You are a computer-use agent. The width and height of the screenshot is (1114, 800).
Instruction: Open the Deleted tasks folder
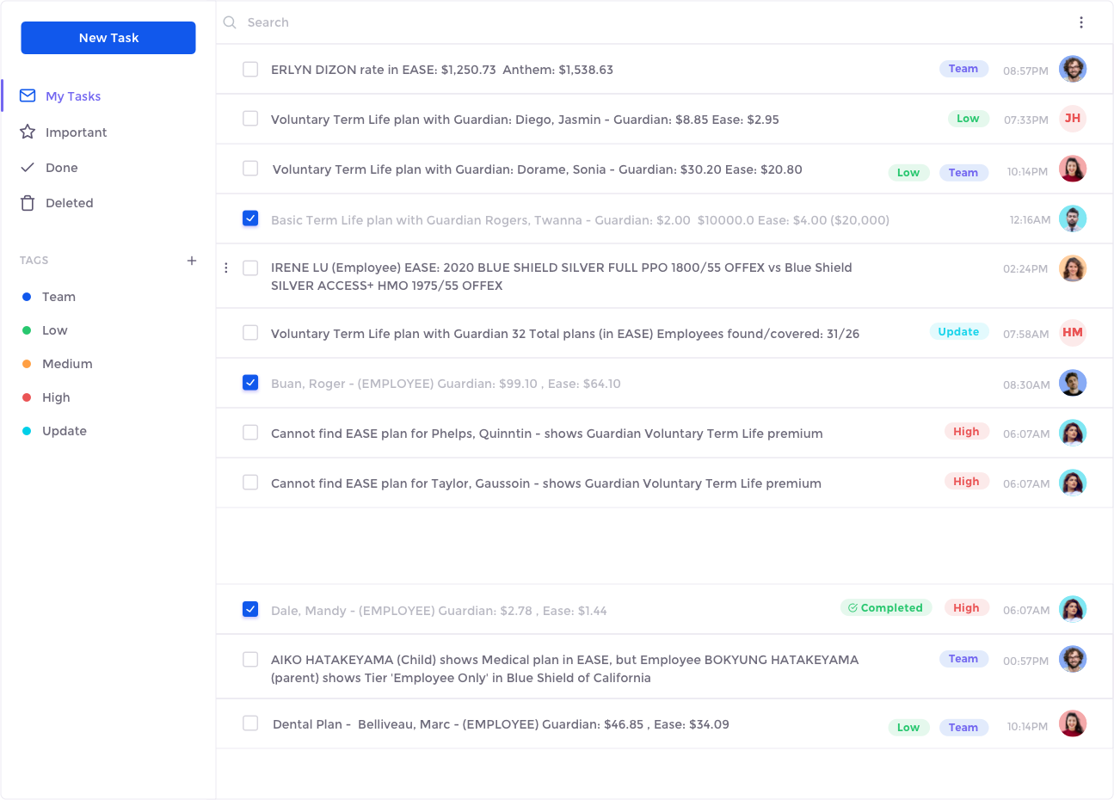point(69,203)
